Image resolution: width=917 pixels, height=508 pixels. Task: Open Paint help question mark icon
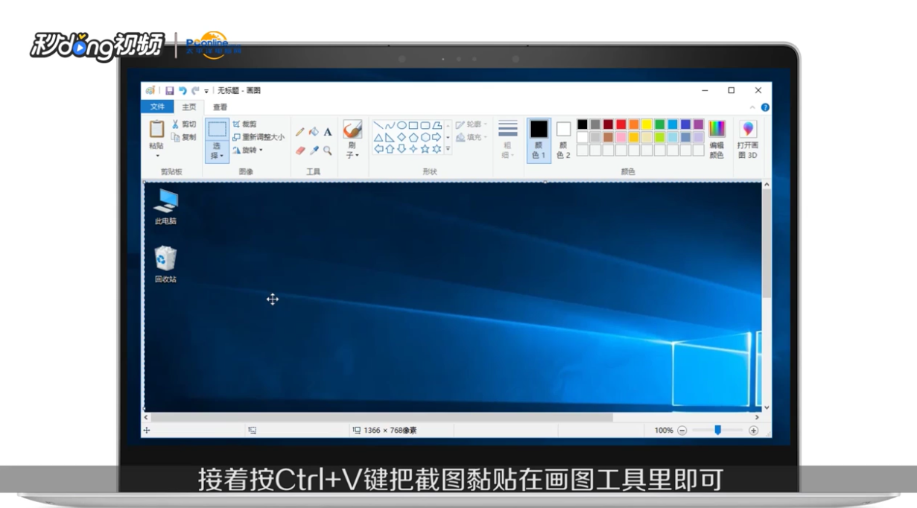point(765,107)
